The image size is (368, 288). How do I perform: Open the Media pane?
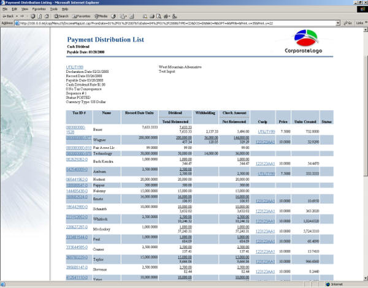[101, 16]
